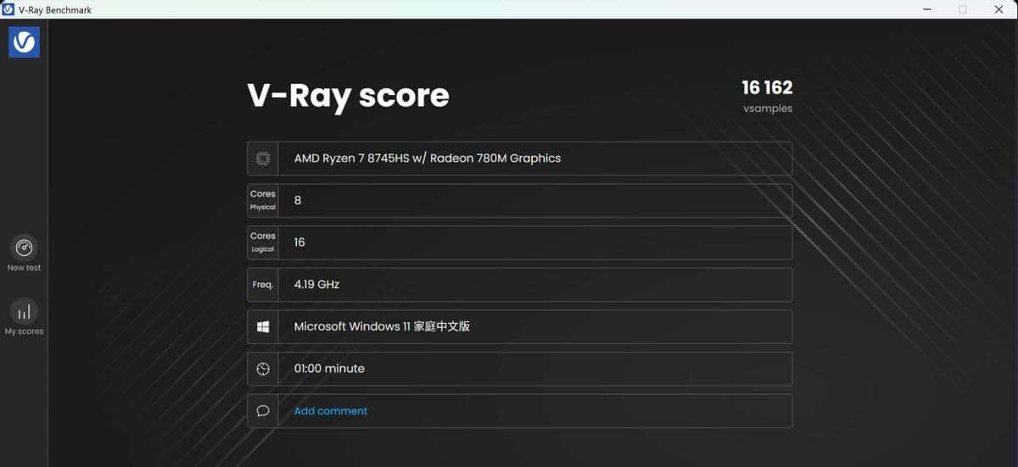Screen dimensions: 1018x467
Task: Click the speech bubble comment icon
Action: [x=263, y=411]
